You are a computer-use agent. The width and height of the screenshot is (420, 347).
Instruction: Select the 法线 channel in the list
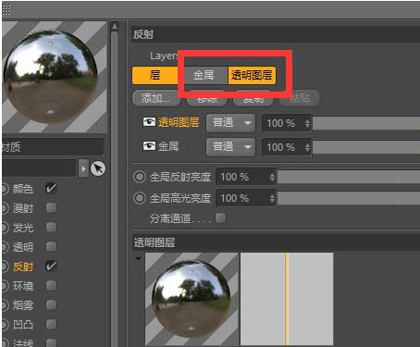(x=22, y=342)
